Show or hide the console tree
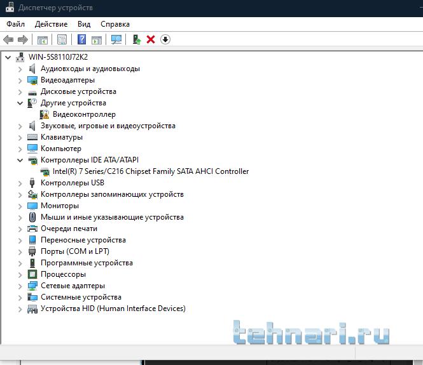The height and width of the screenshot is (365, 423). tap(43, 40)
